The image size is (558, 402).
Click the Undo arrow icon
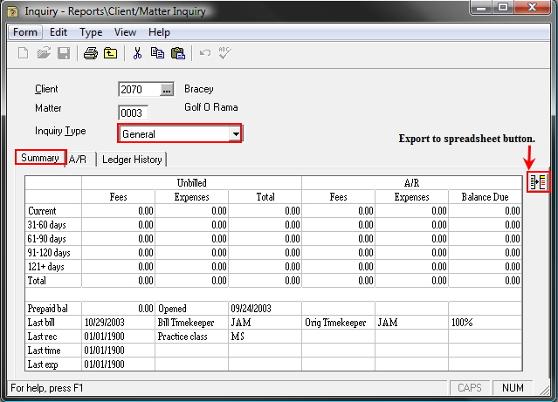pyautogui.click(x=205, y=53)
